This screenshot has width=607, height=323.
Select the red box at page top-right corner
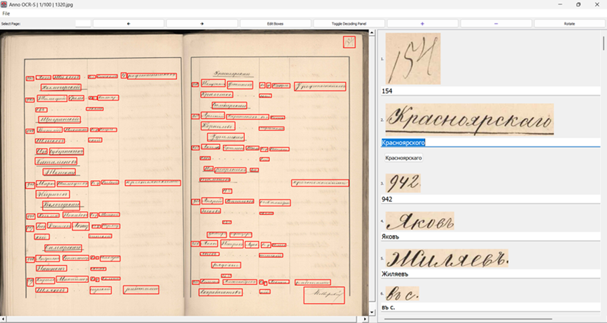[348, 41]
